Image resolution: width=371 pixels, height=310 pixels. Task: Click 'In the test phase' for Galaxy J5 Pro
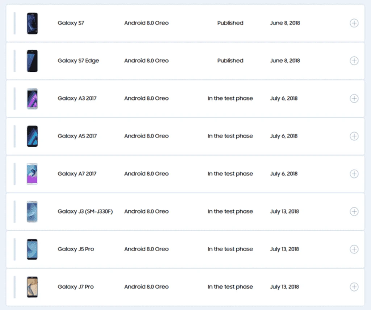click(x=230, y=249)
